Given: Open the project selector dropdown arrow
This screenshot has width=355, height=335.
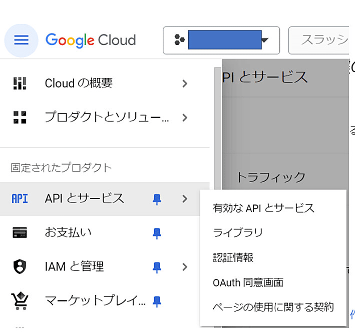Looking at the screenshot, I should 265,40.
